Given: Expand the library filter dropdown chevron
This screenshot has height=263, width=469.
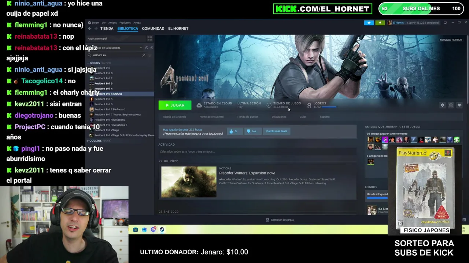Looking at the screenshot, I should tap(140, 47).
